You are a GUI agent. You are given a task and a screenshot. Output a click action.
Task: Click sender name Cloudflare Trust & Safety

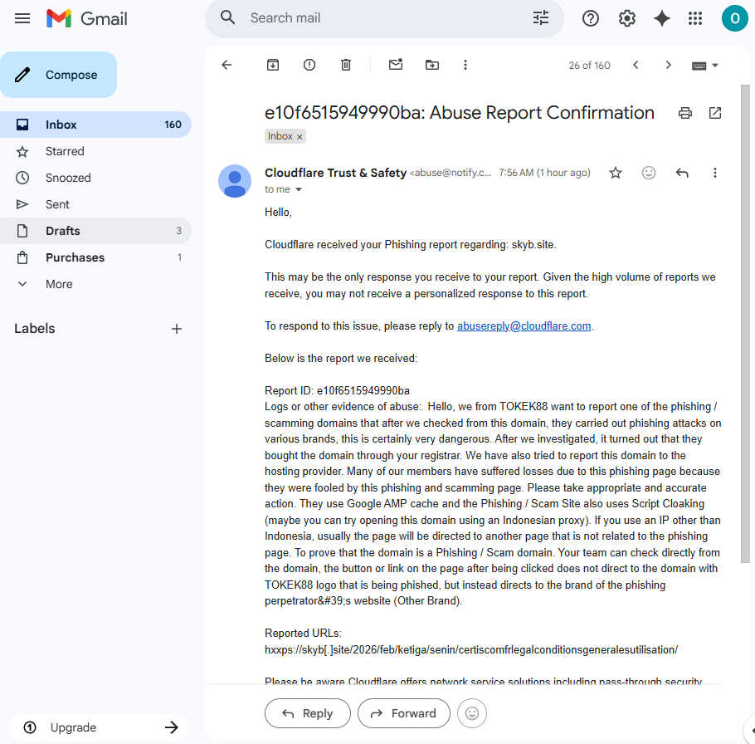pyautogui.click(x=336, y=173)
